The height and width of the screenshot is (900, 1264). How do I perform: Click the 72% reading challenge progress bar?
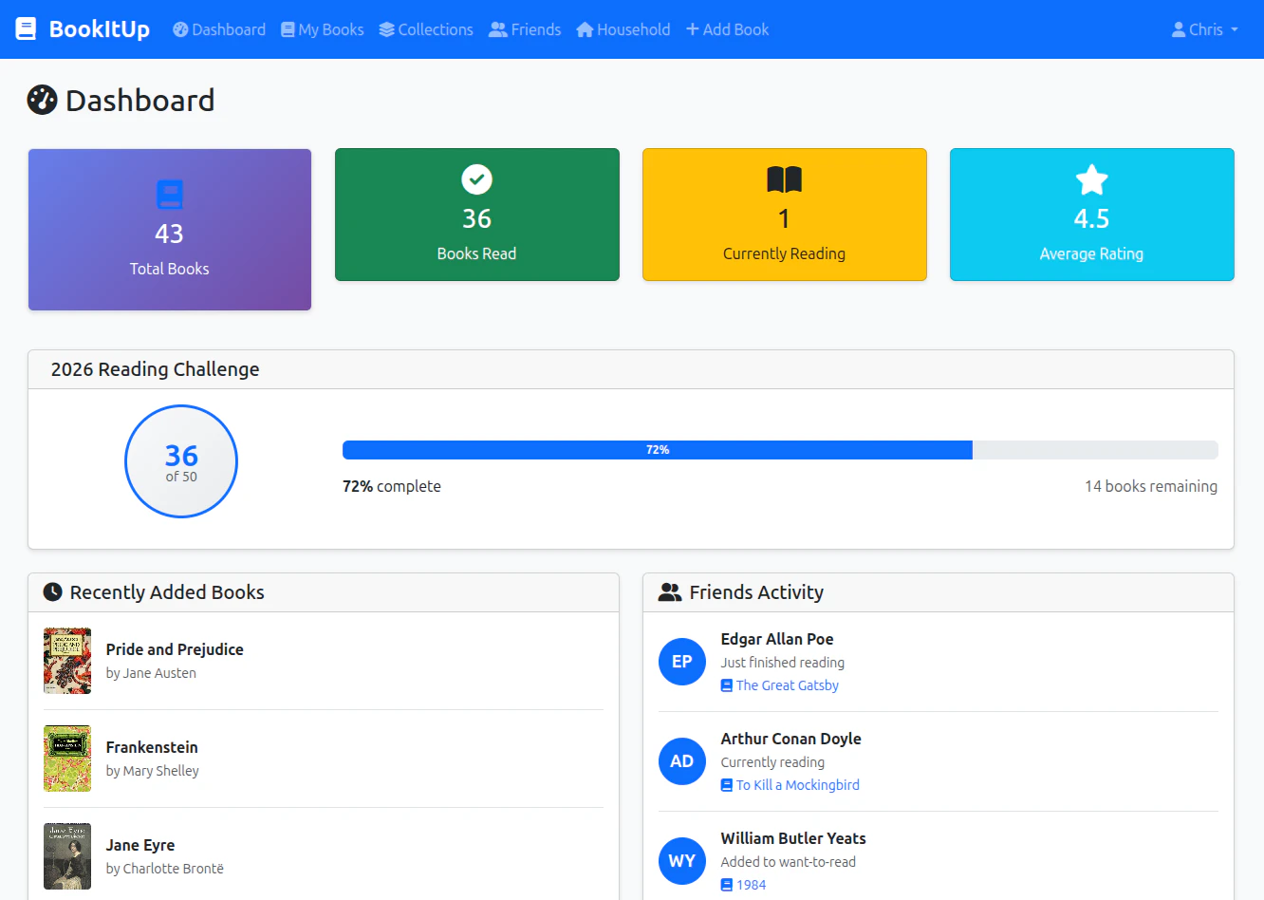780,450
